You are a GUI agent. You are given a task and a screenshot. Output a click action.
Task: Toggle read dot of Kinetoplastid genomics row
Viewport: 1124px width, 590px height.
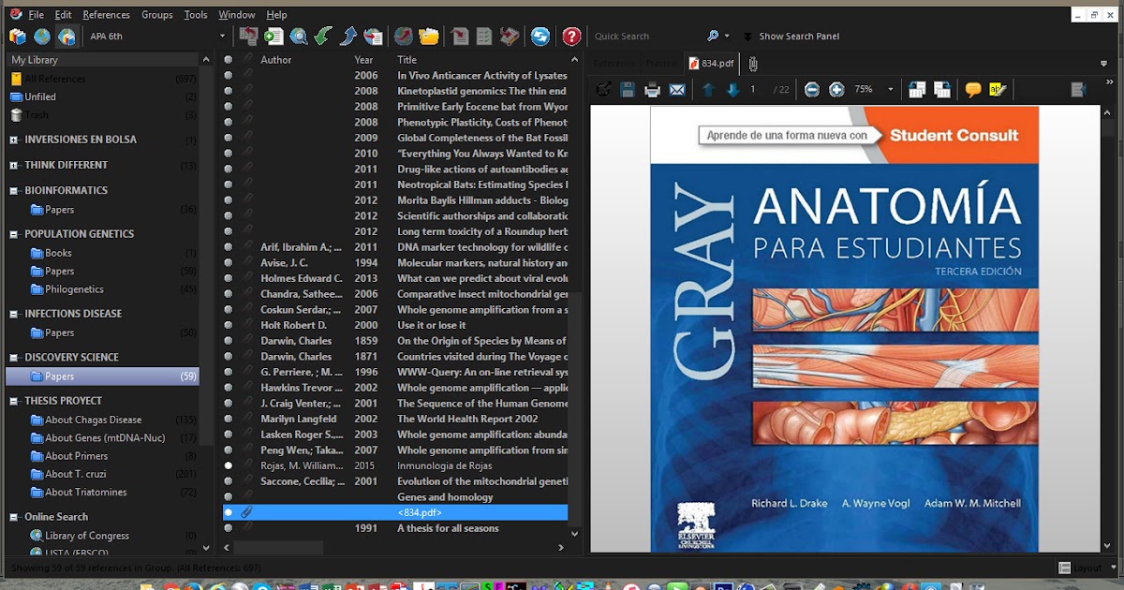coord(229,91)
